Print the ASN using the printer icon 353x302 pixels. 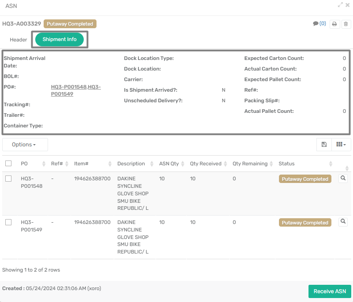tap(334, 24)
